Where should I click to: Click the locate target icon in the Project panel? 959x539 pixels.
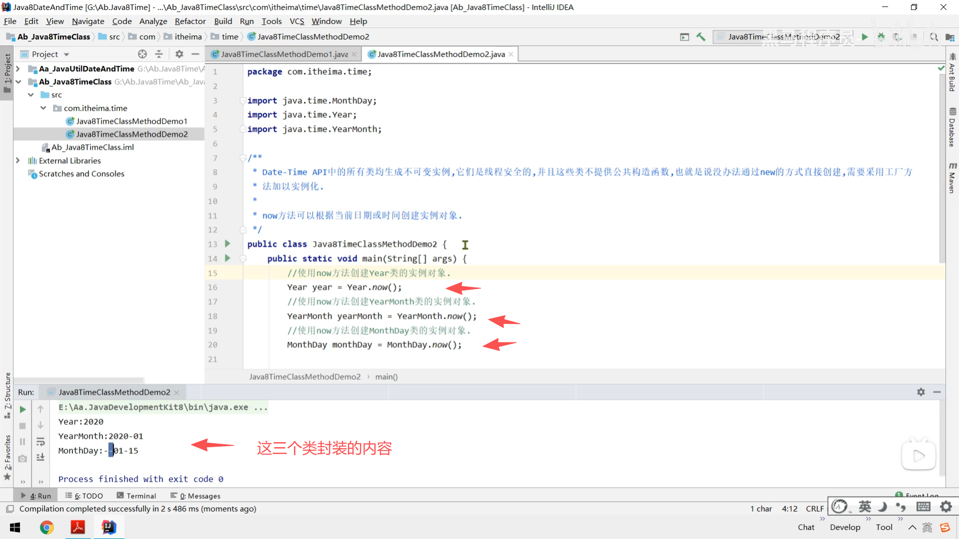tap(142, 54)
